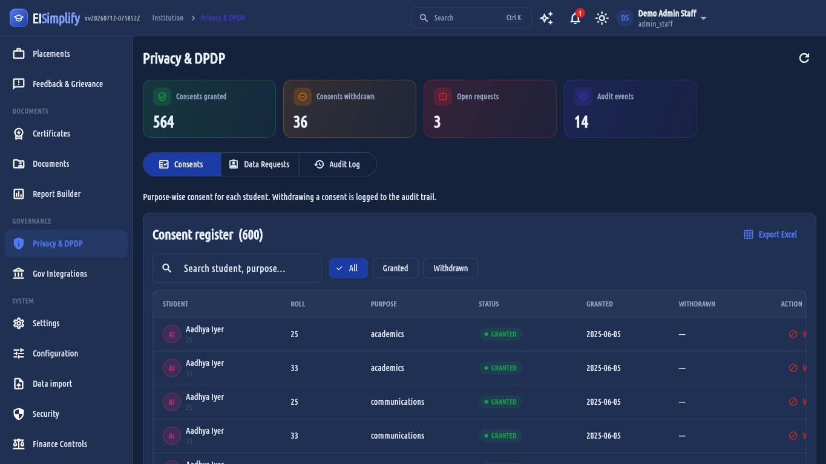Click the Configuration sliders icon
This screenshot has height=464, width=826.
(x=19, y=353)
